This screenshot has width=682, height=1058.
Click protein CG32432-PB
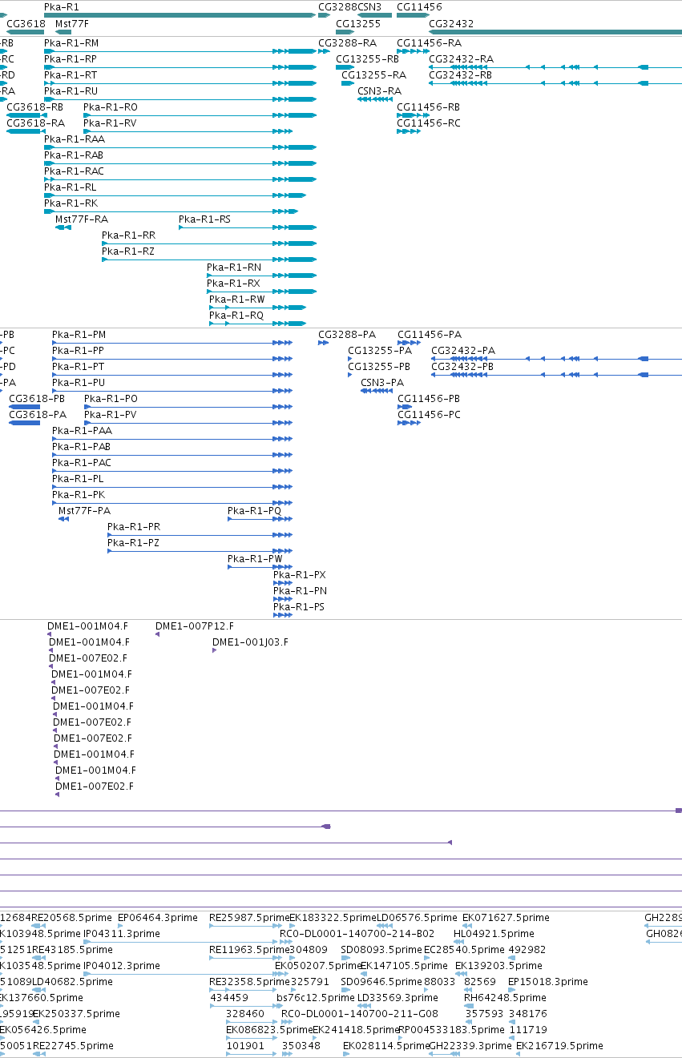pyautogui.click(x=462, y=367)
